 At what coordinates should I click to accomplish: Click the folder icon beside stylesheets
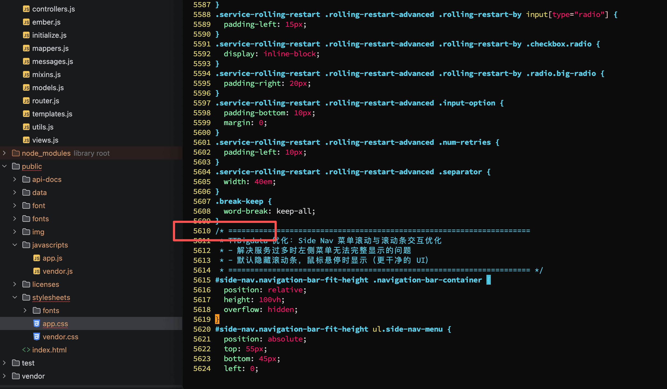click(26, 297)
